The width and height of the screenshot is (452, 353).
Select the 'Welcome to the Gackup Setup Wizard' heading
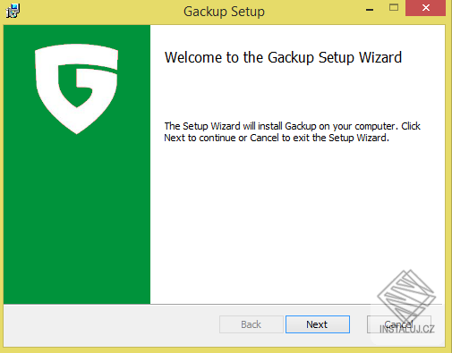(283, 58)
